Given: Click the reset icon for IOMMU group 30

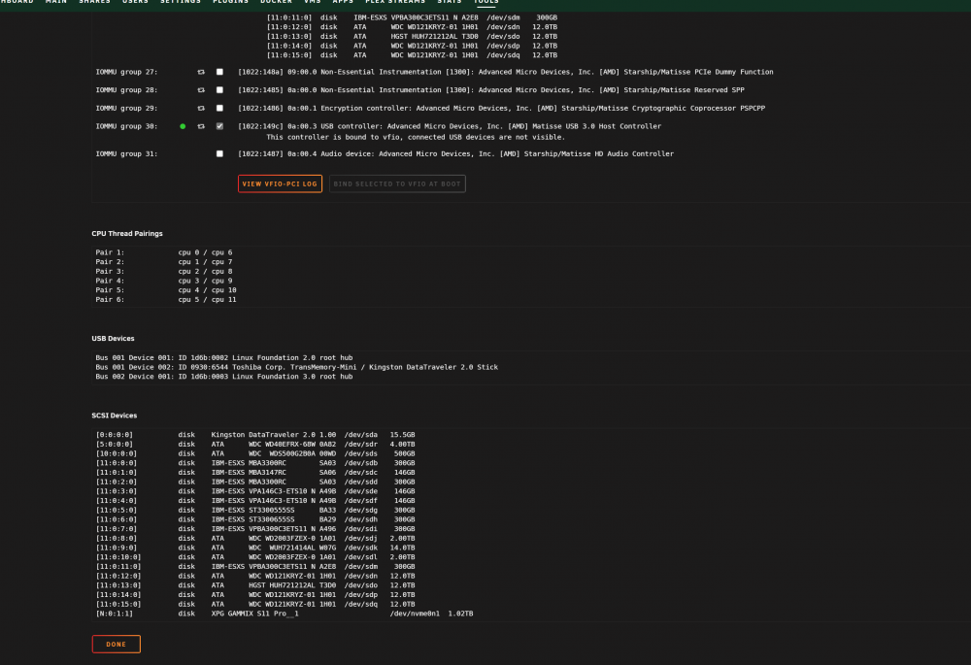Looking at the screenshot, I should (201, 125).
